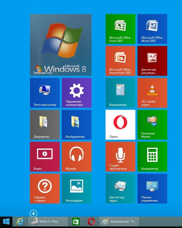Open the Музыка headphones tile

click(77, 157)
